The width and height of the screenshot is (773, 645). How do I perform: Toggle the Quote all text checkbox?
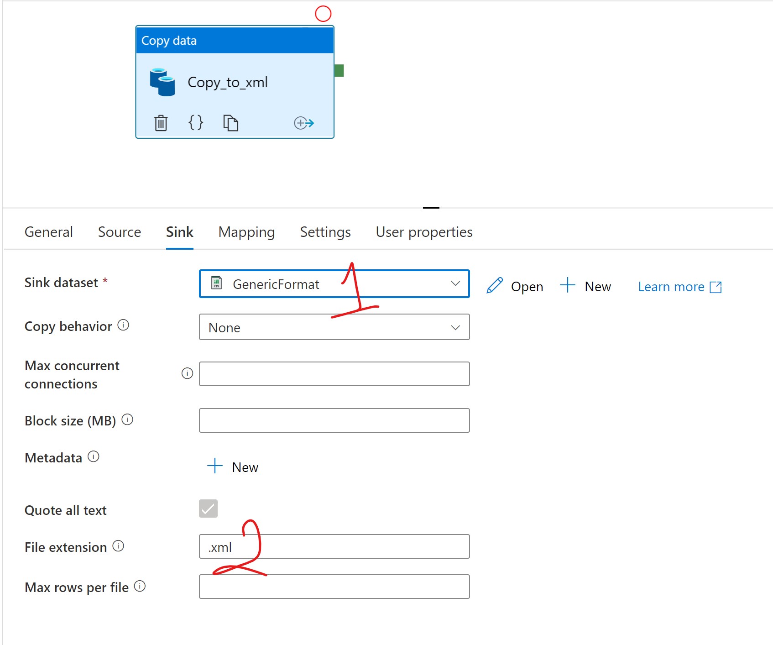pos(208,509)
